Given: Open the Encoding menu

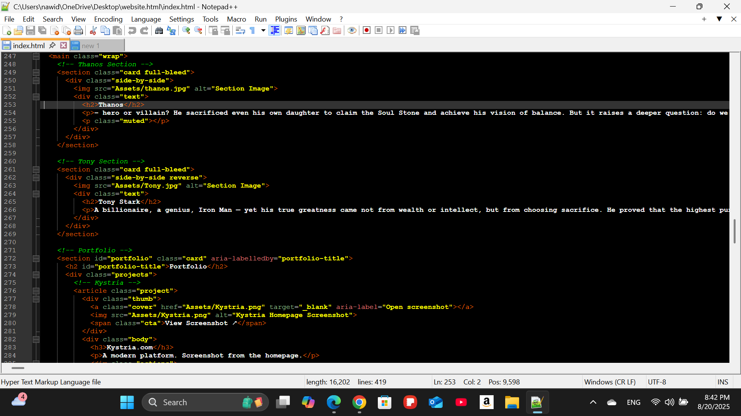Looking at the screenshot, I should (108, 19).
